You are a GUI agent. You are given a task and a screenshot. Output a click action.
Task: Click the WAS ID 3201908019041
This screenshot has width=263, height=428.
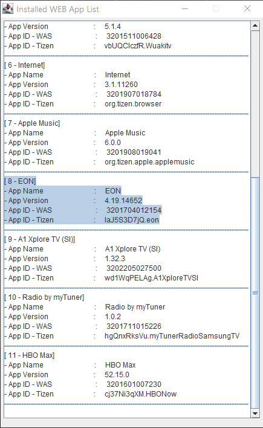pyautogui.click(x=134, y=152)
